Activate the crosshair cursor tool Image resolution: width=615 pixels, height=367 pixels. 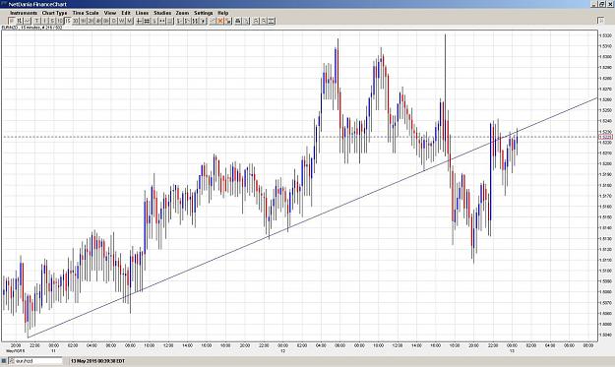pyautogui.click(x=139, y=21)
